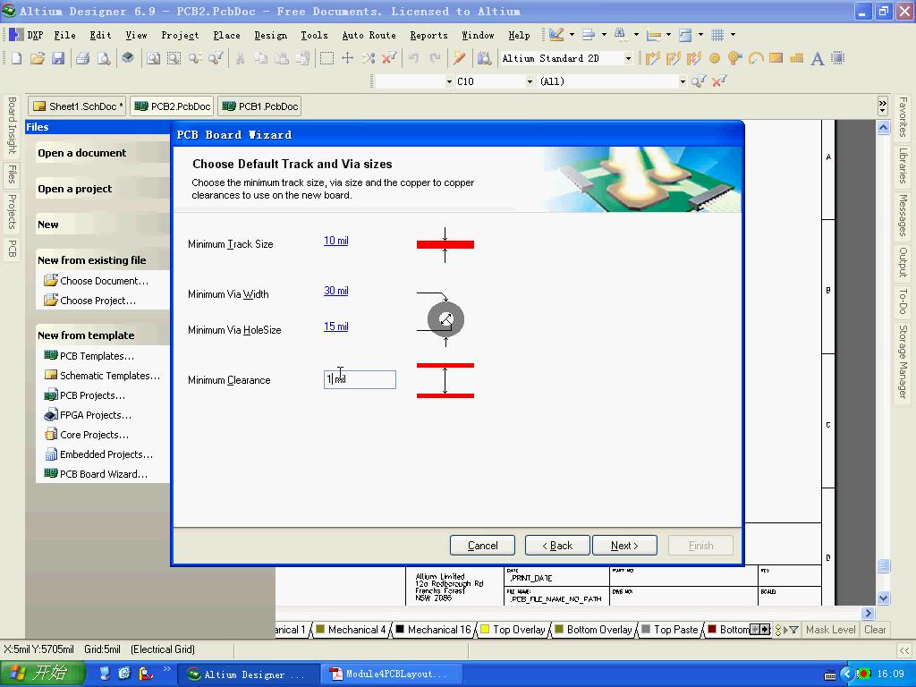Switch to the PCB1.PcbDoc tab
The width and height of the screenshot is (916, 687).
260,106
